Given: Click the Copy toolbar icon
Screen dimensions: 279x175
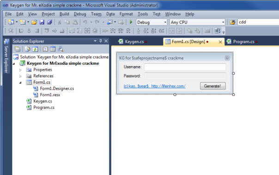Looking at the screenshot, I should [x=67, y=22].
